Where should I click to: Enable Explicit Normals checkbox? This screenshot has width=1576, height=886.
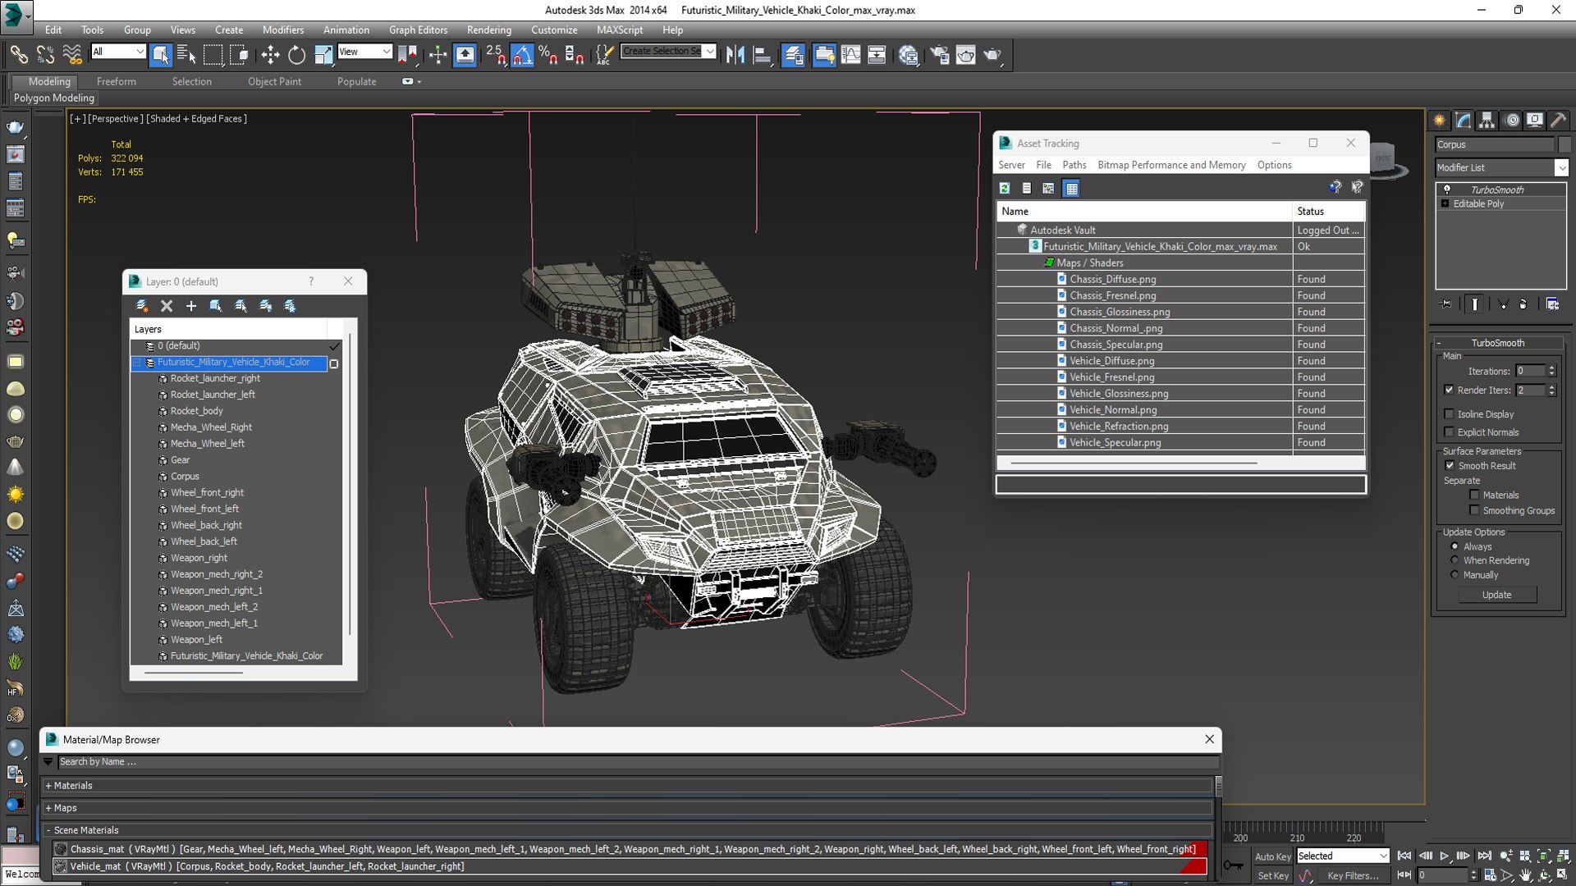[x=1449, y=432]
